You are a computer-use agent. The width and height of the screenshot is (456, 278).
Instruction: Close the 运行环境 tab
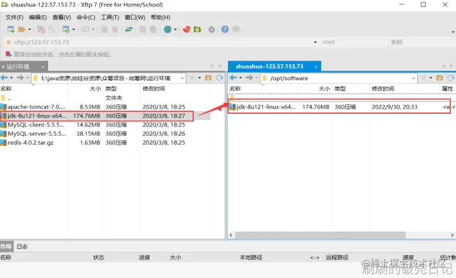click(x=43, y=67)
